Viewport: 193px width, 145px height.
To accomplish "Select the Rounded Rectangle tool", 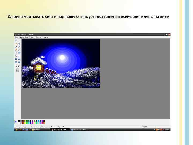I will tap(19, 62).
